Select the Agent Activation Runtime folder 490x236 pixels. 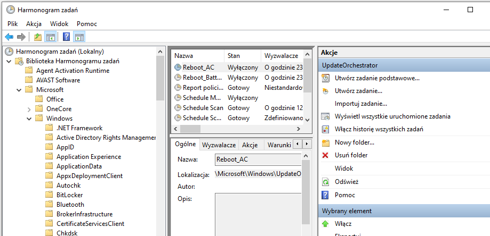(x=73, y=71)
